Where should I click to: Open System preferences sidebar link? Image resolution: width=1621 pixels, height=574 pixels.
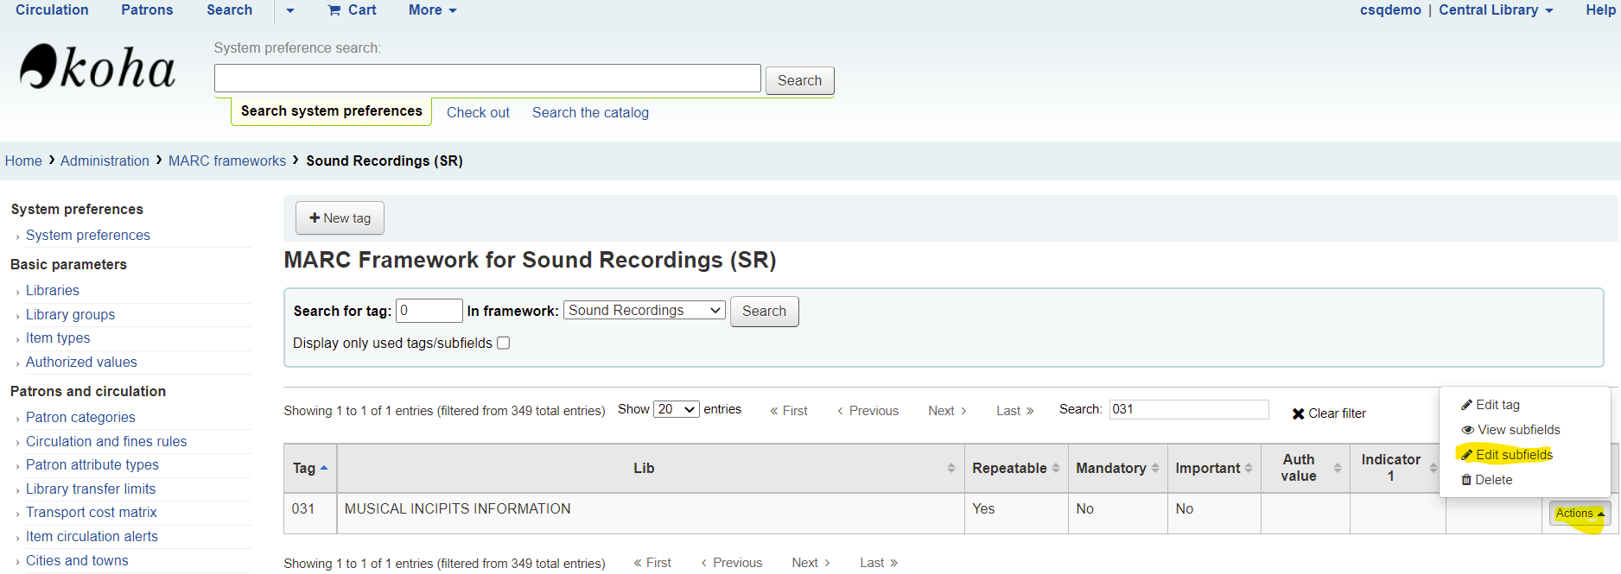point(88,236)
